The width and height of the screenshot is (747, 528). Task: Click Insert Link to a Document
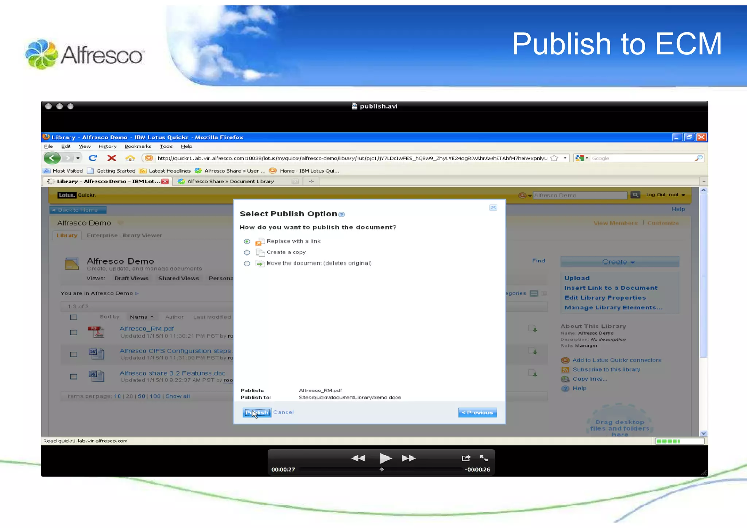click(x=611, y=288)
